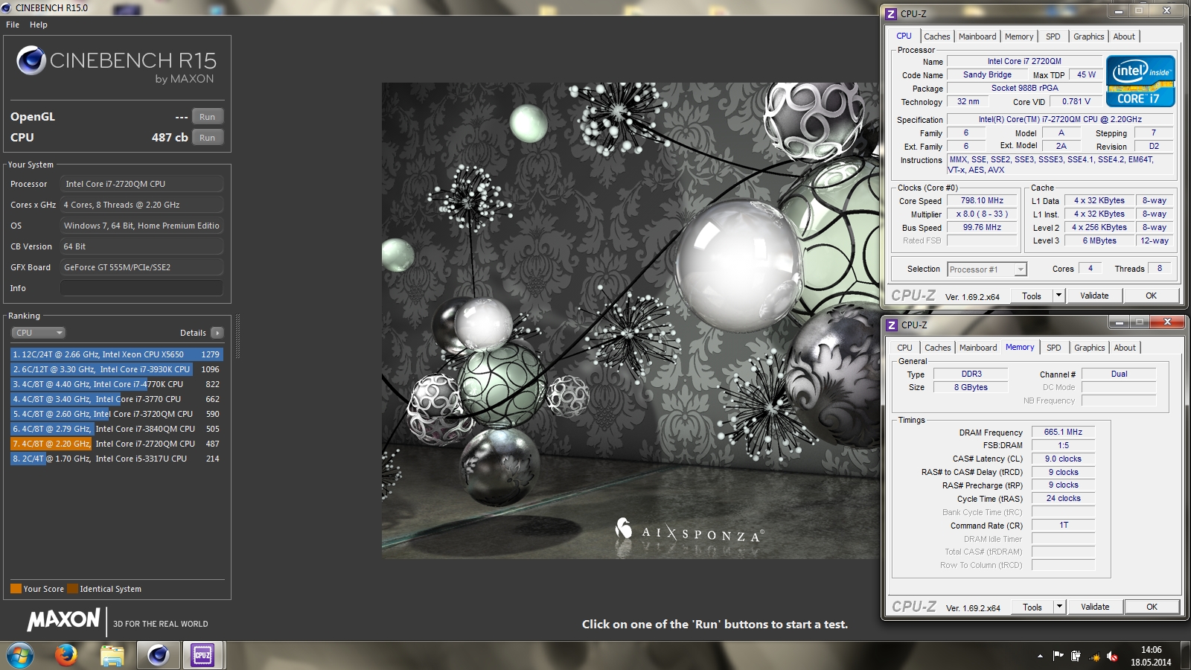Click the rendered AIXSPONZA scene image
The width and height of the screenshot is (1191, 670).
(630, 320)
